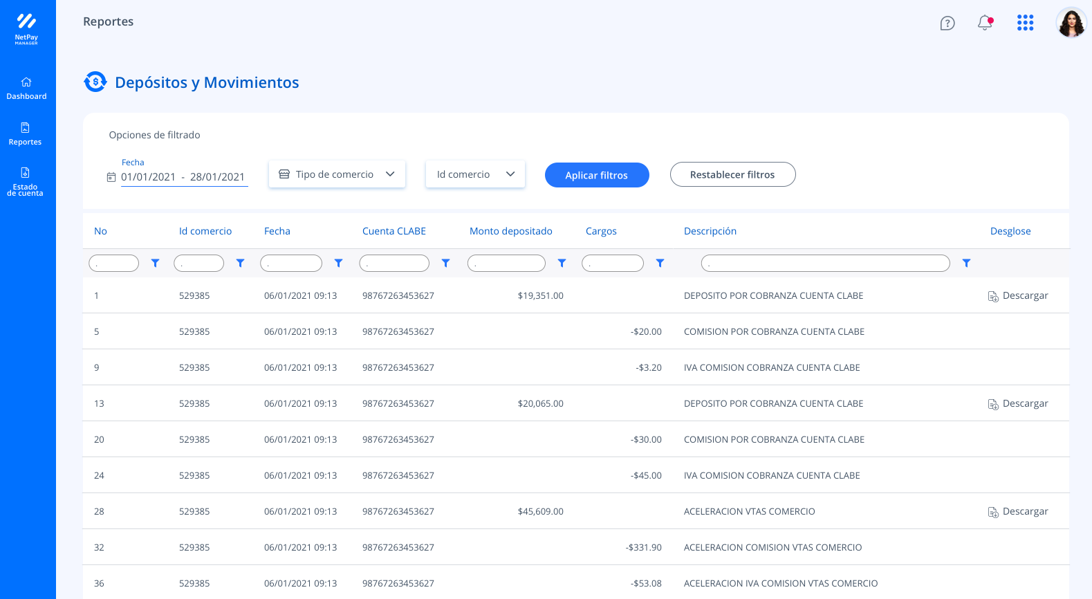The width and height of the screenshot is (1092, 599).
Task: Click the Desglose column header
Action: 1010,231
